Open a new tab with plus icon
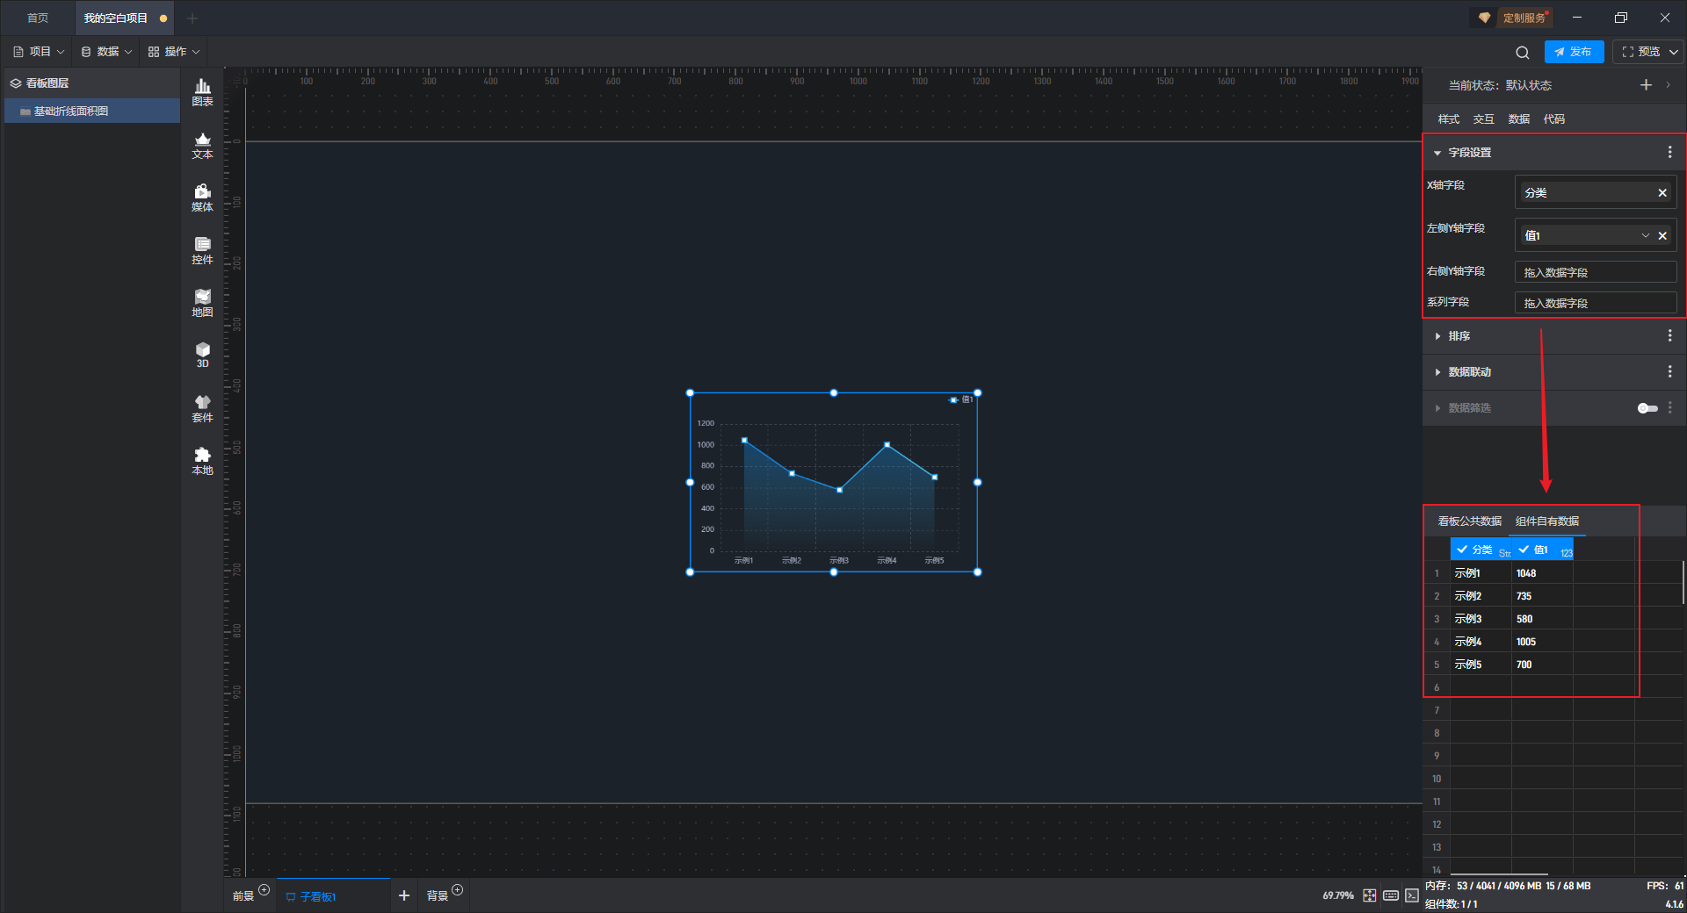 click(x=192, y=18)
